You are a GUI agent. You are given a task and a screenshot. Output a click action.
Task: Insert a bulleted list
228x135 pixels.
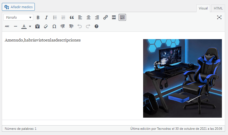click(55, 18)
